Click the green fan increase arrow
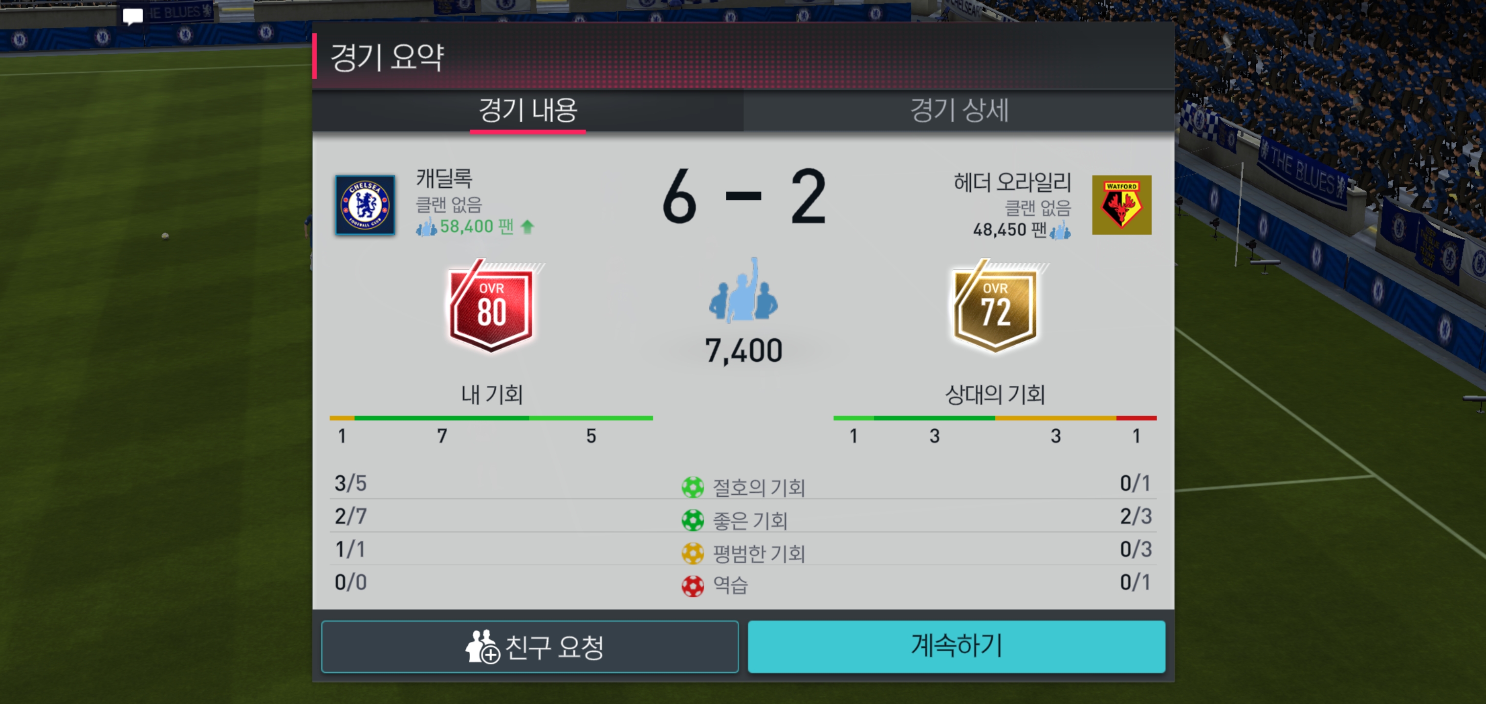This screenshot has height=704, width=1486. 527,227
